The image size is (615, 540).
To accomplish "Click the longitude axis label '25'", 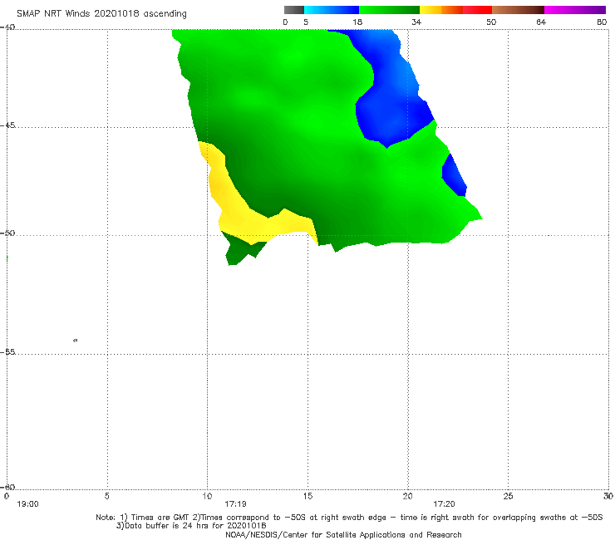I will 508,496.
